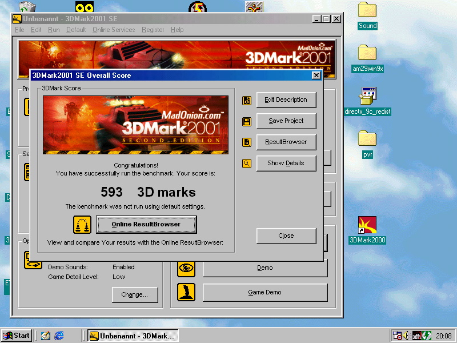Screen dimensions: 457x343
Task: Open the Help menu
Action: [177, 30]
